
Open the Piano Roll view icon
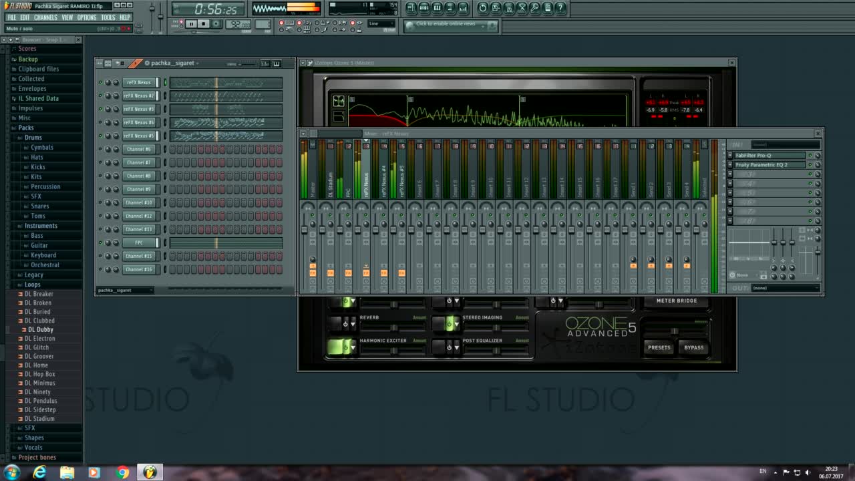click(437, 8)
